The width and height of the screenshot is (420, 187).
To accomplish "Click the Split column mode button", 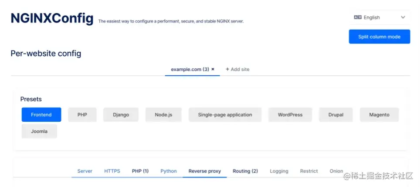I will pyautogui.click(x=379, y=37).
